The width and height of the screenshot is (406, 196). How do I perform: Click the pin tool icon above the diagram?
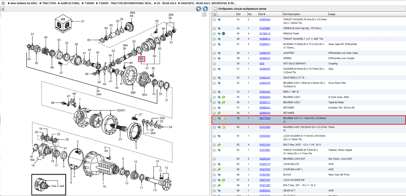(x=2, y=9)
